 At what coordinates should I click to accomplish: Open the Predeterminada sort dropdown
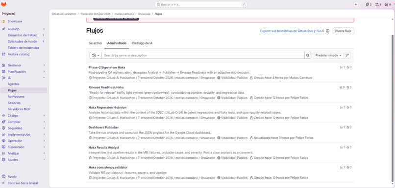point(328,55)
